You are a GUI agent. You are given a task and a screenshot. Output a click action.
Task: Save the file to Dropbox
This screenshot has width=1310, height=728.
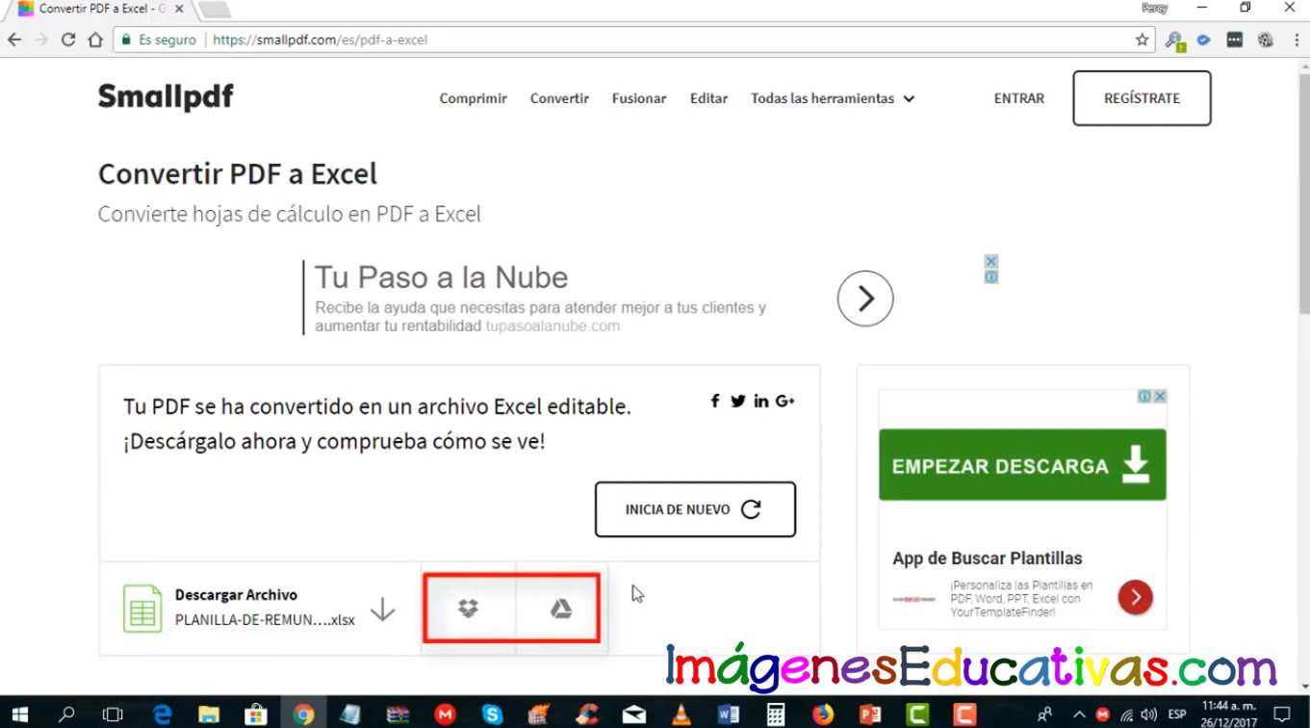[468, 609]
